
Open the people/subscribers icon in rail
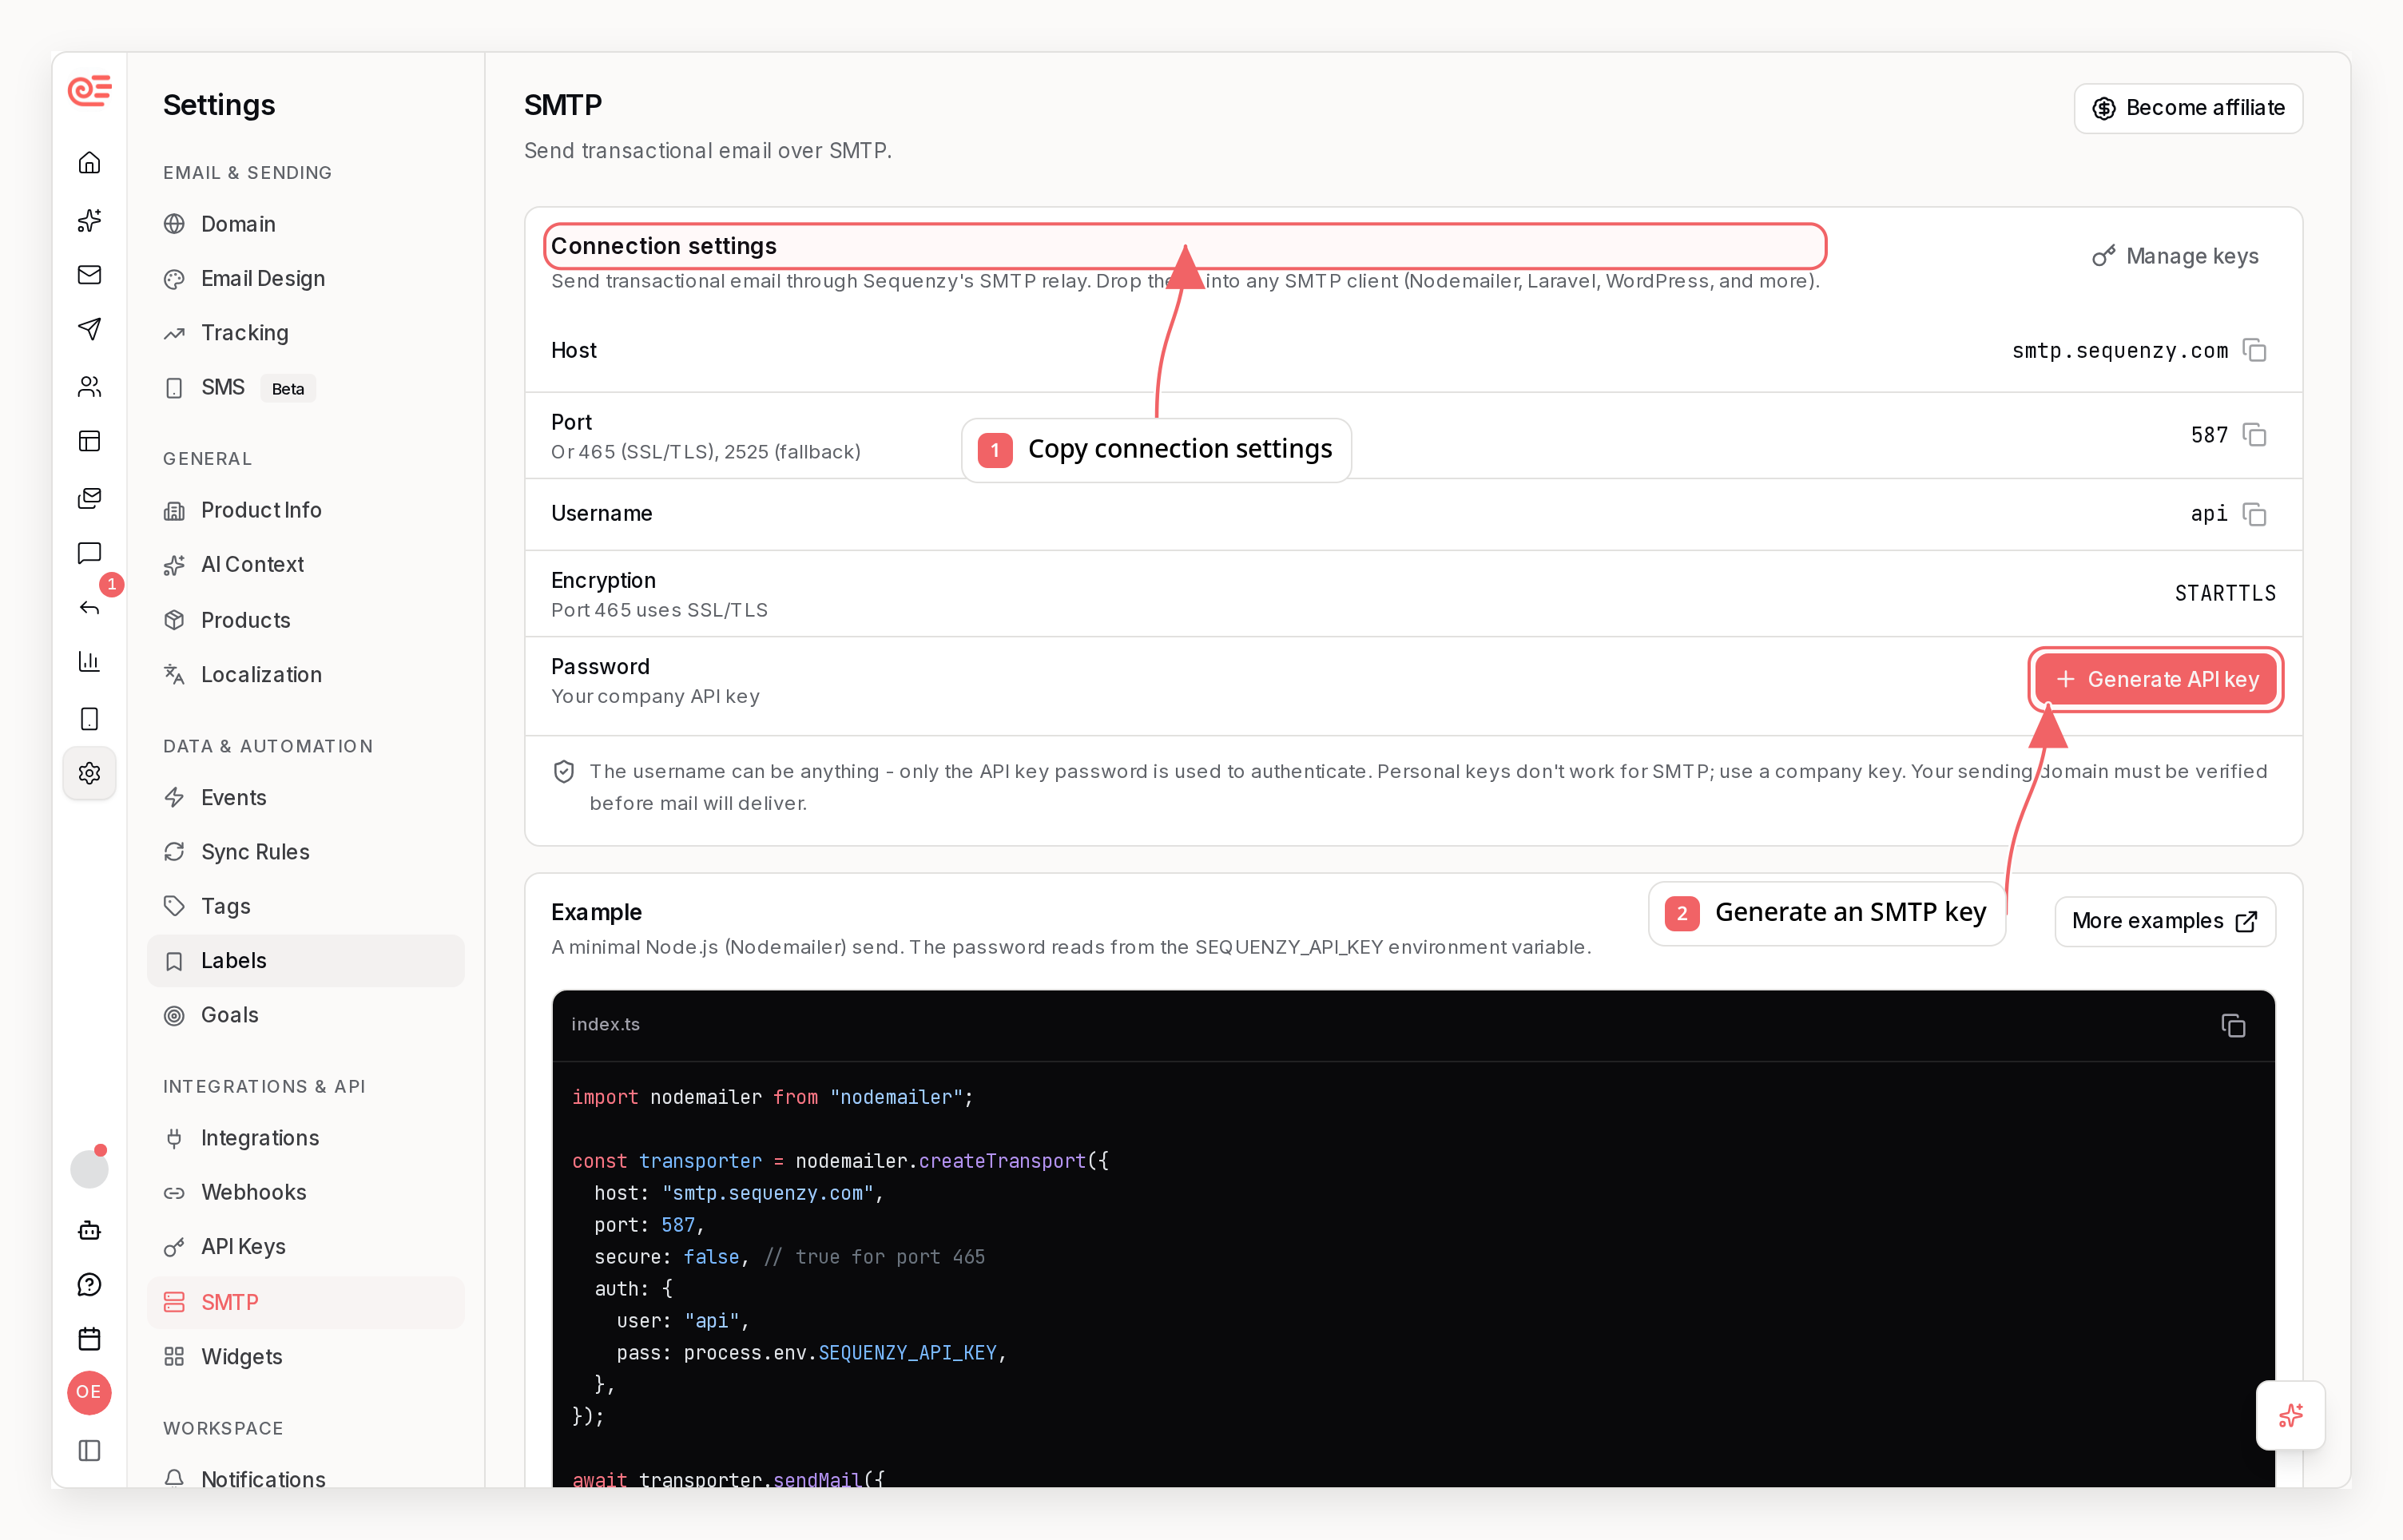[89, 386]
